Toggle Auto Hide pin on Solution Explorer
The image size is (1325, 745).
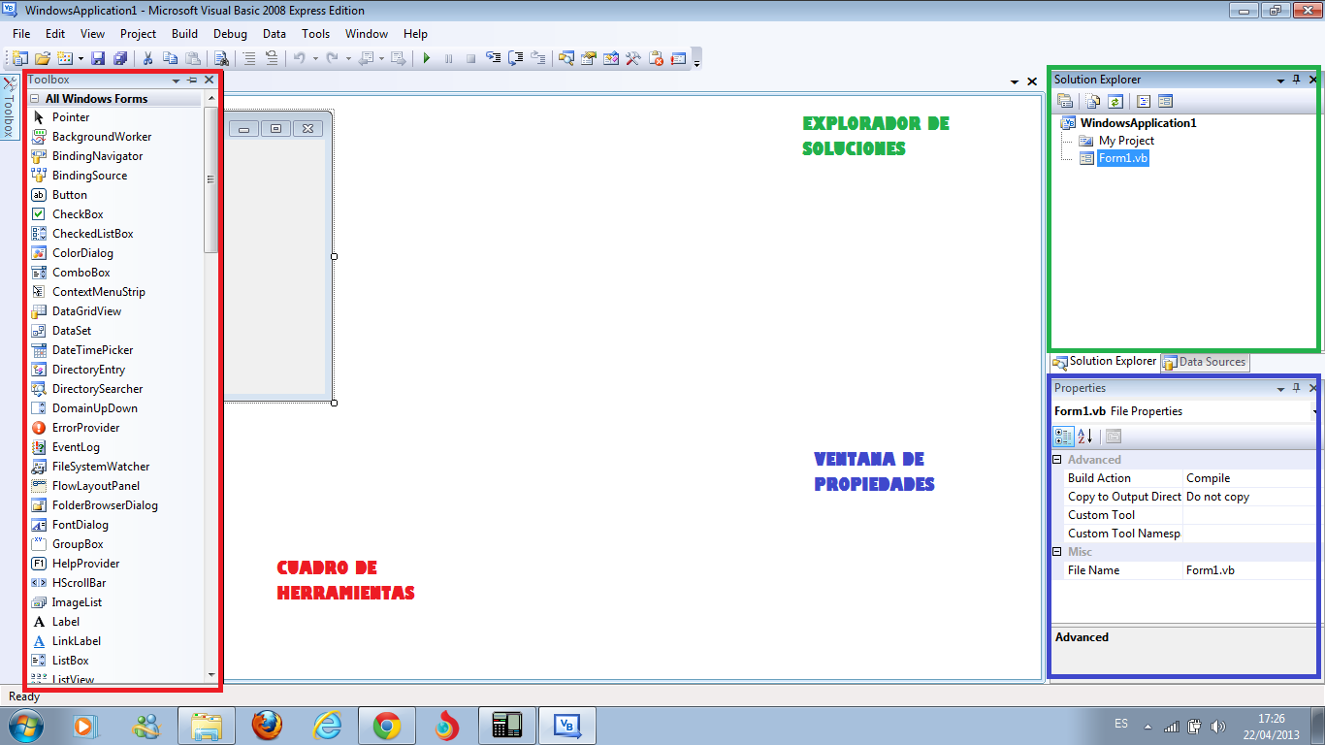pos(1295,79)
